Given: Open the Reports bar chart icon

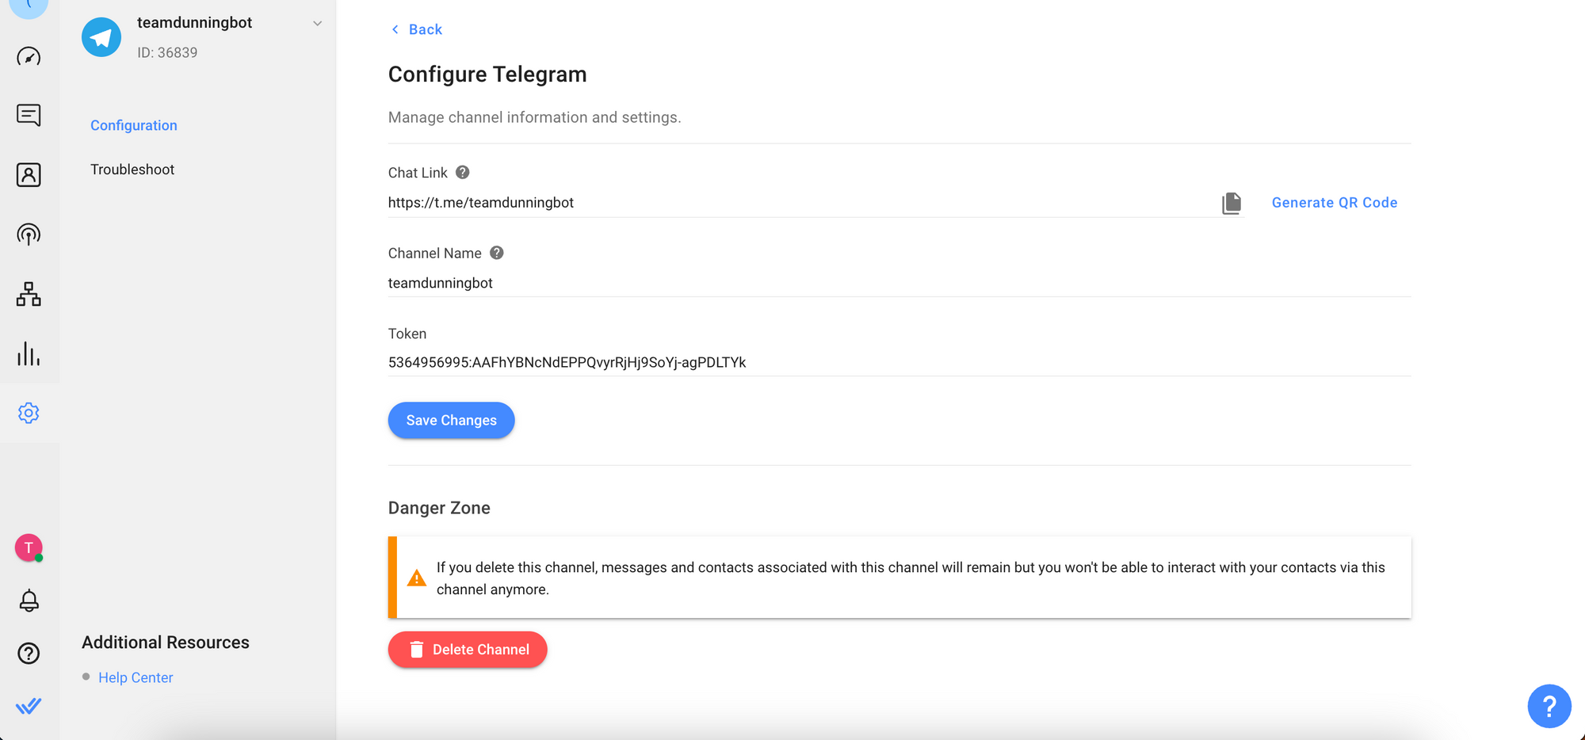Looking at the screenshot, I should tap(29, 353).
